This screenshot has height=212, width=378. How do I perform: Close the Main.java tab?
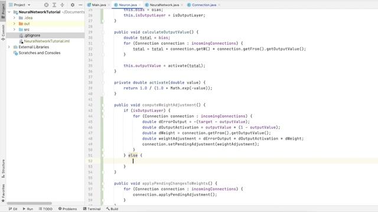click(109, 5)
